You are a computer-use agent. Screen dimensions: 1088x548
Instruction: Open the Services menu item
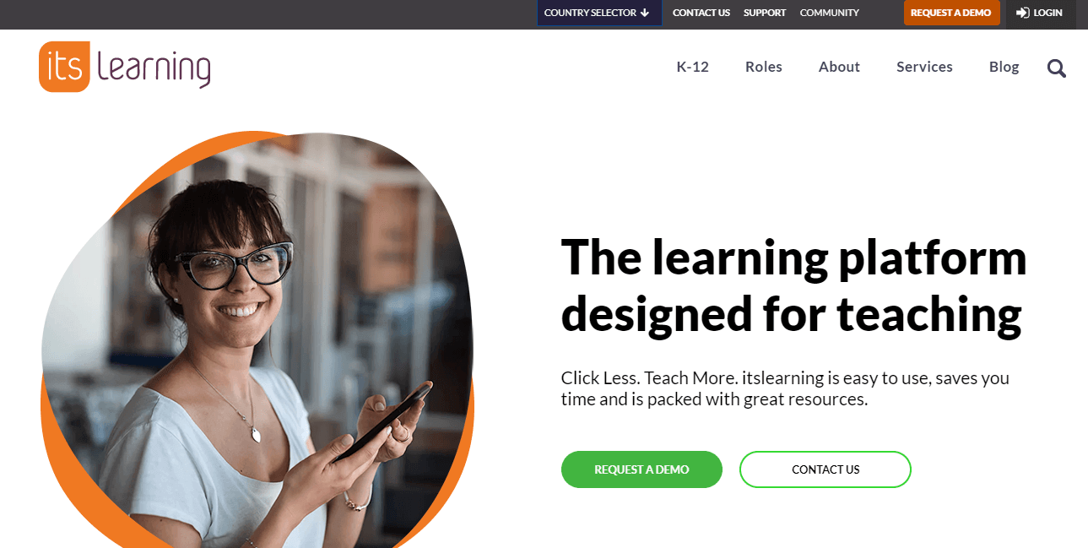pos(924,67)
